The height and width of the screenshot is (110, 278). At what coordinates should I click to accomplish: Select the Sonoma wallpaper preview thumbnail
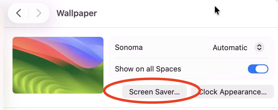pyautogui.click(x=58, y=65)
